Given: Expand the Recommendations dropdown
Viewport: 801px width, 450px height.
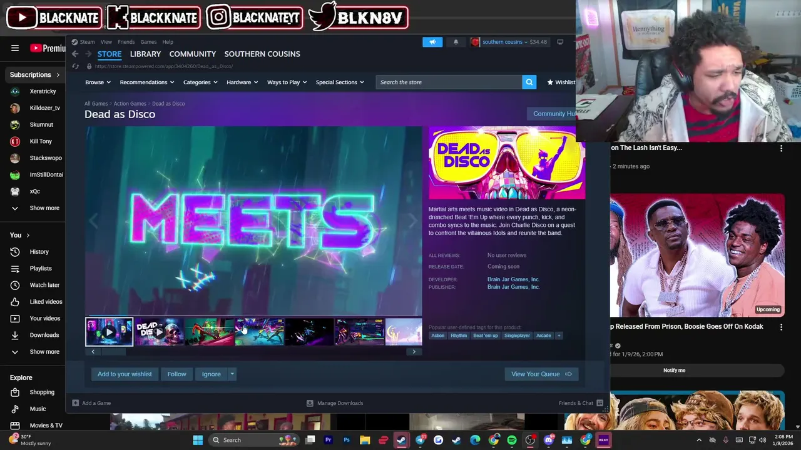Looking at the screenshot, I should click(x=147, y=82).
